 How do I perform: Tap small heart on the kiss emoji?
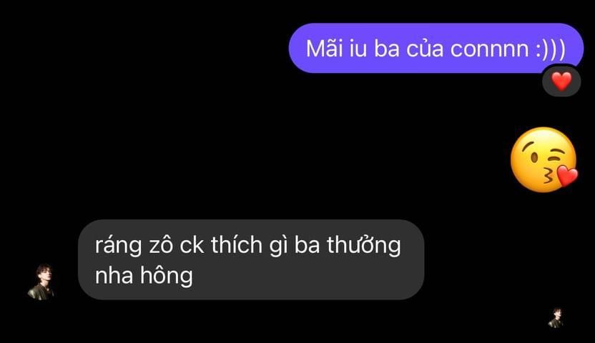(x=567, y=177)
